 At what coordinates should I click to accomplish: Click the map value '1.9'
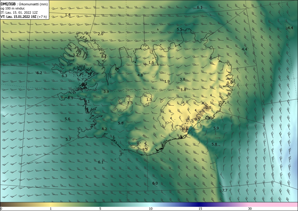167,82
